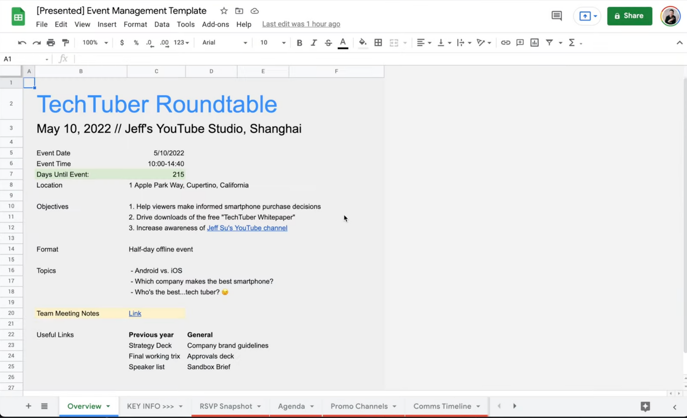Click the Undo arrow icon
The image size is (687, 418).
[x=22, y=43]
